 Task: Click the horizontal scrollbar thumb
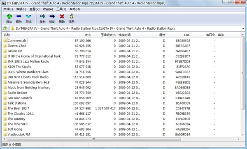pyautogui.click(x=94, y=139)
